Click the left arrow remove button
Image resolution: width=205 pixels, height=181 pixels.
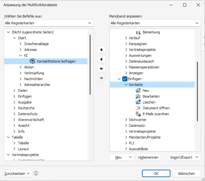[x=101, y=69]
